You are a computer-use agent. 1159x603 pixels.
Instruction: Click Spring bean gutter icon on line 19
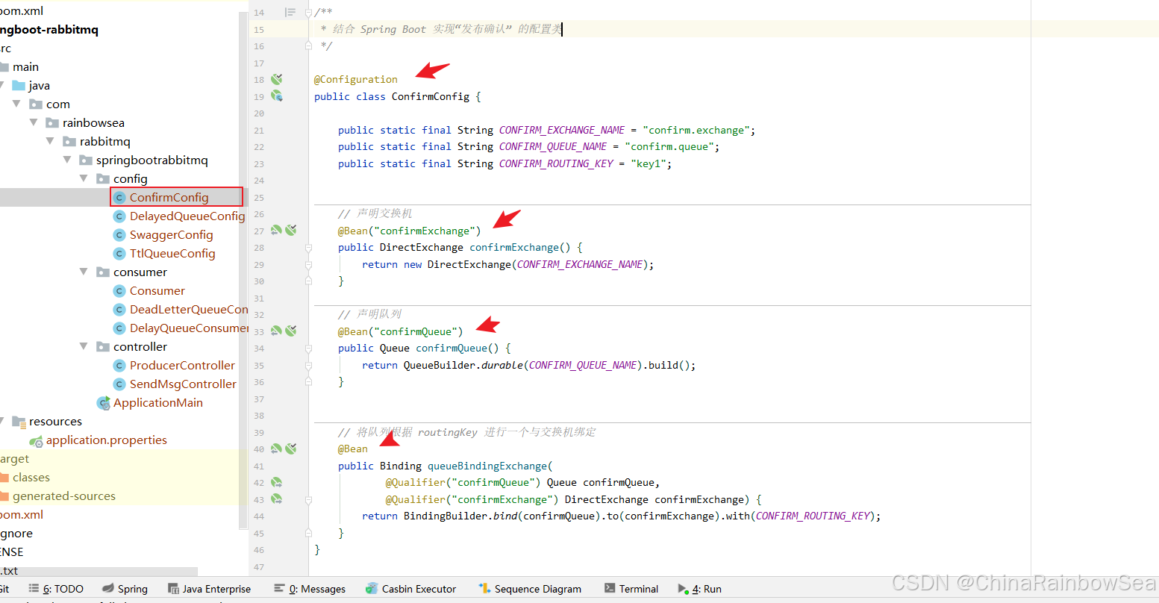pos(277,96)
